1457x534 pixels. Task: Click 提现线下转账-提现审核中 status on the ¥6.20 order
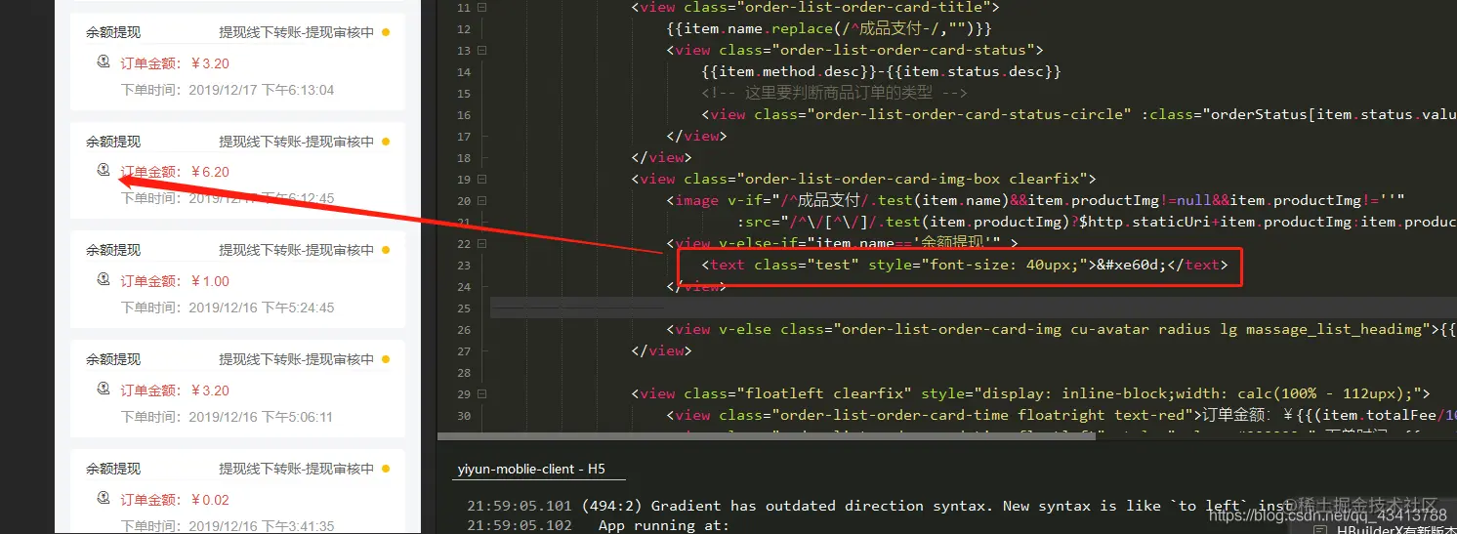pyautogui.click(x=297, y=142)
